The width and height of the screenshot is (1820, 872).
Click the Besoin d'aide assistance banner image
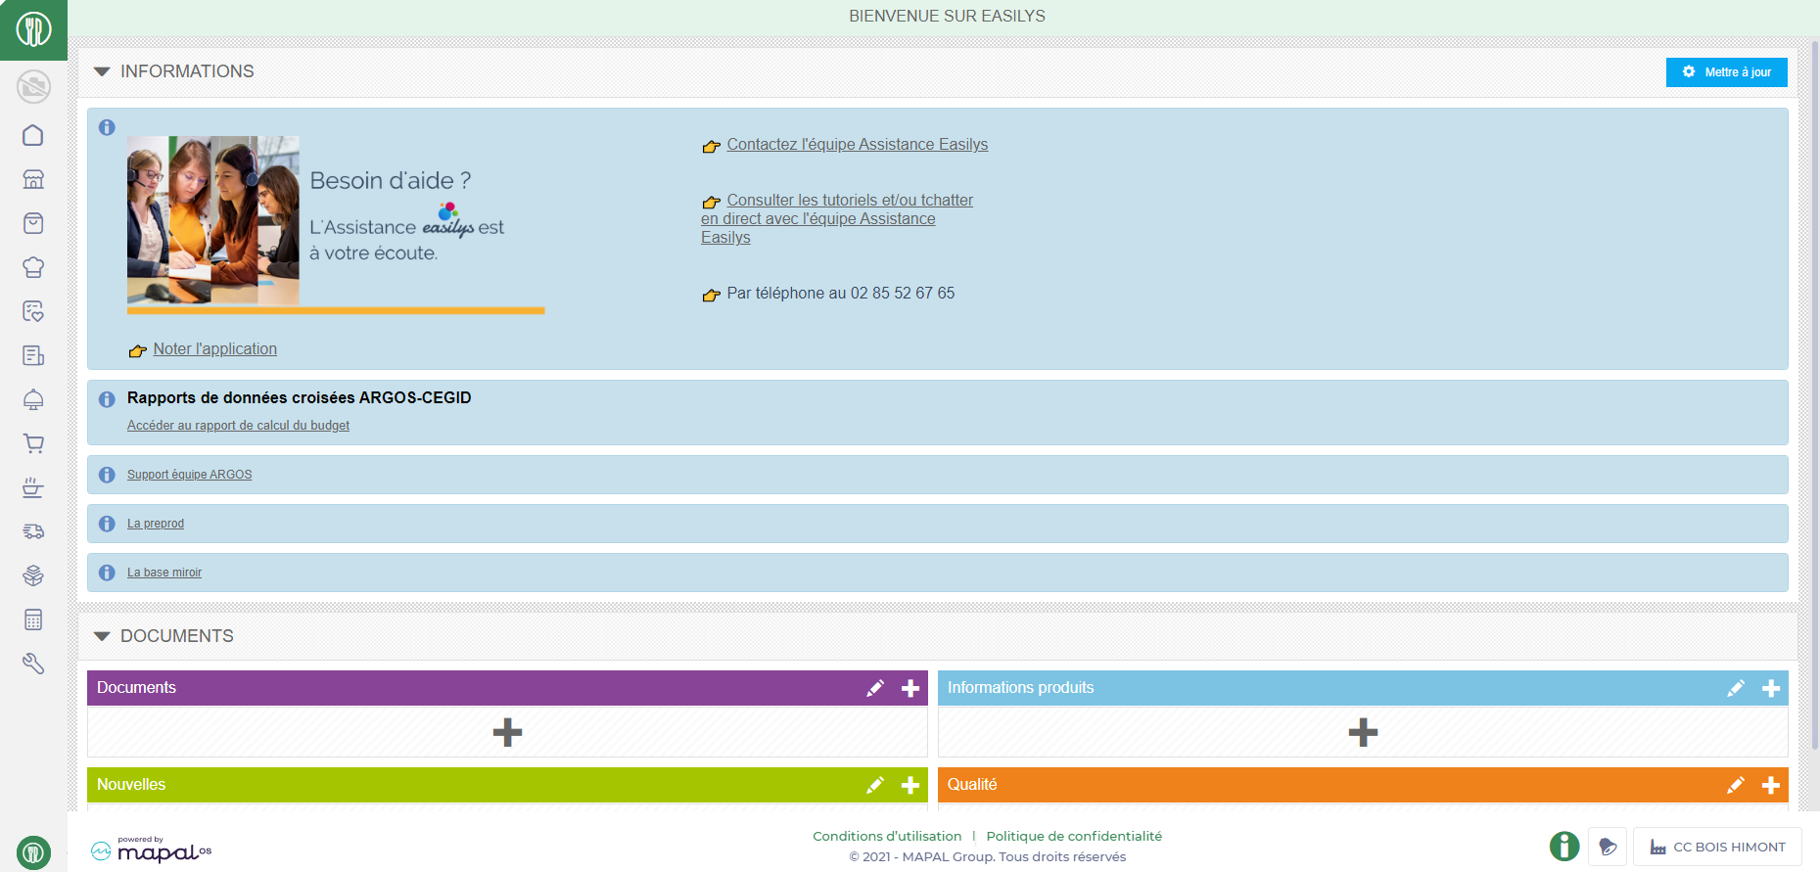pos(336,225)
